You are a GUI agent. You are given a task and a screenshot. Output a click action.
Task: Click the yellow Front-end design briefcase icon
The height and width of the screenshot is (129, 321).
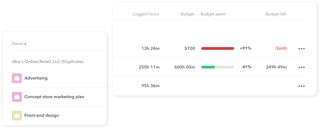click(x=17, y=116)
